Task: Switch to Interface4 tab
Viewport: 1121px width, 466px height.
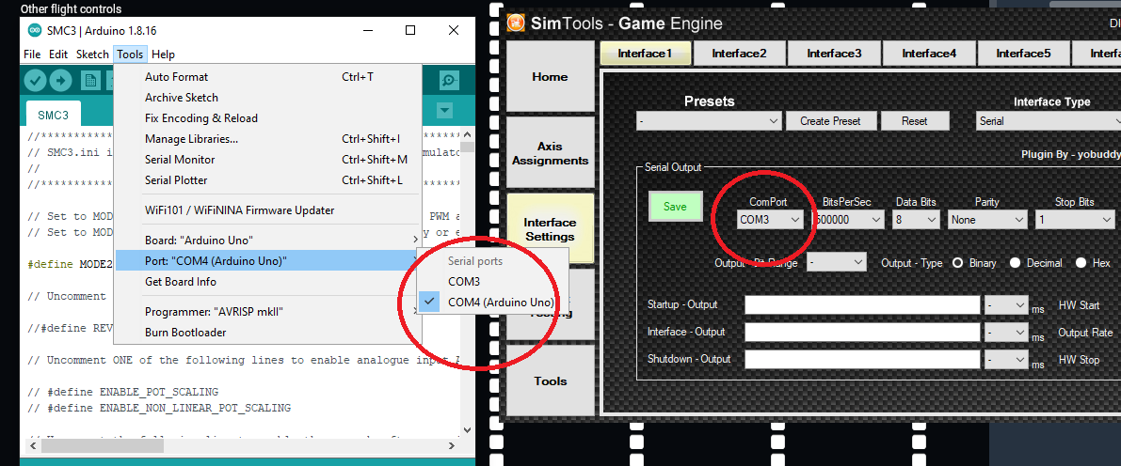Action: tap(929, 53)
